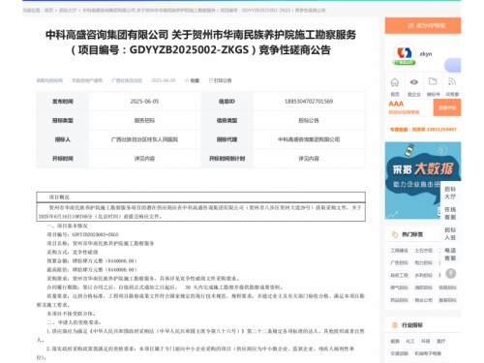This screenshot has height=363, width=484.
Task: Click the 电力招标 hot tag
Action: (x=423, y=262)
